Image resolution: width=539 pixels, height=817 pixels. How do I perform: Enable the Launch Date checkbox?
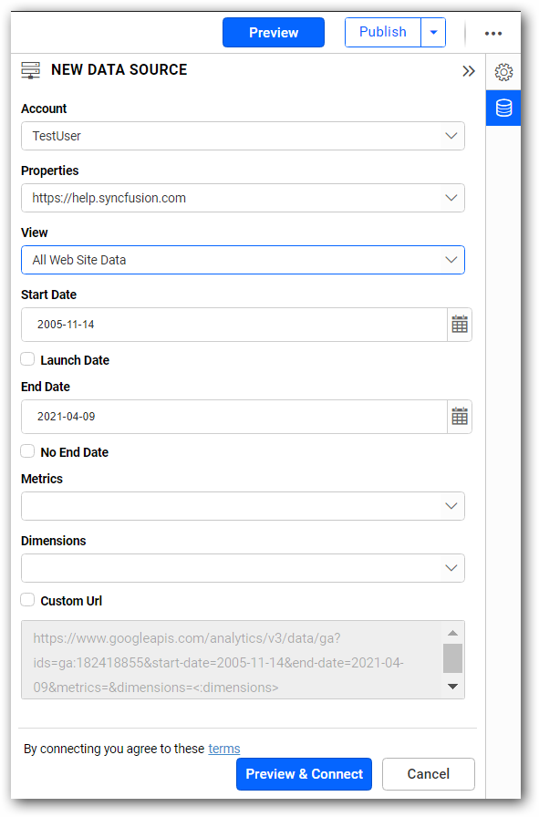pos(26,359)
